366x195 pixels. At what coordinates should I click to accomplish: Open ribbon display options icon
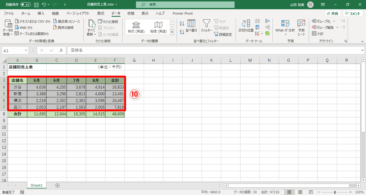pyautogui.click(x=323, y=5)
